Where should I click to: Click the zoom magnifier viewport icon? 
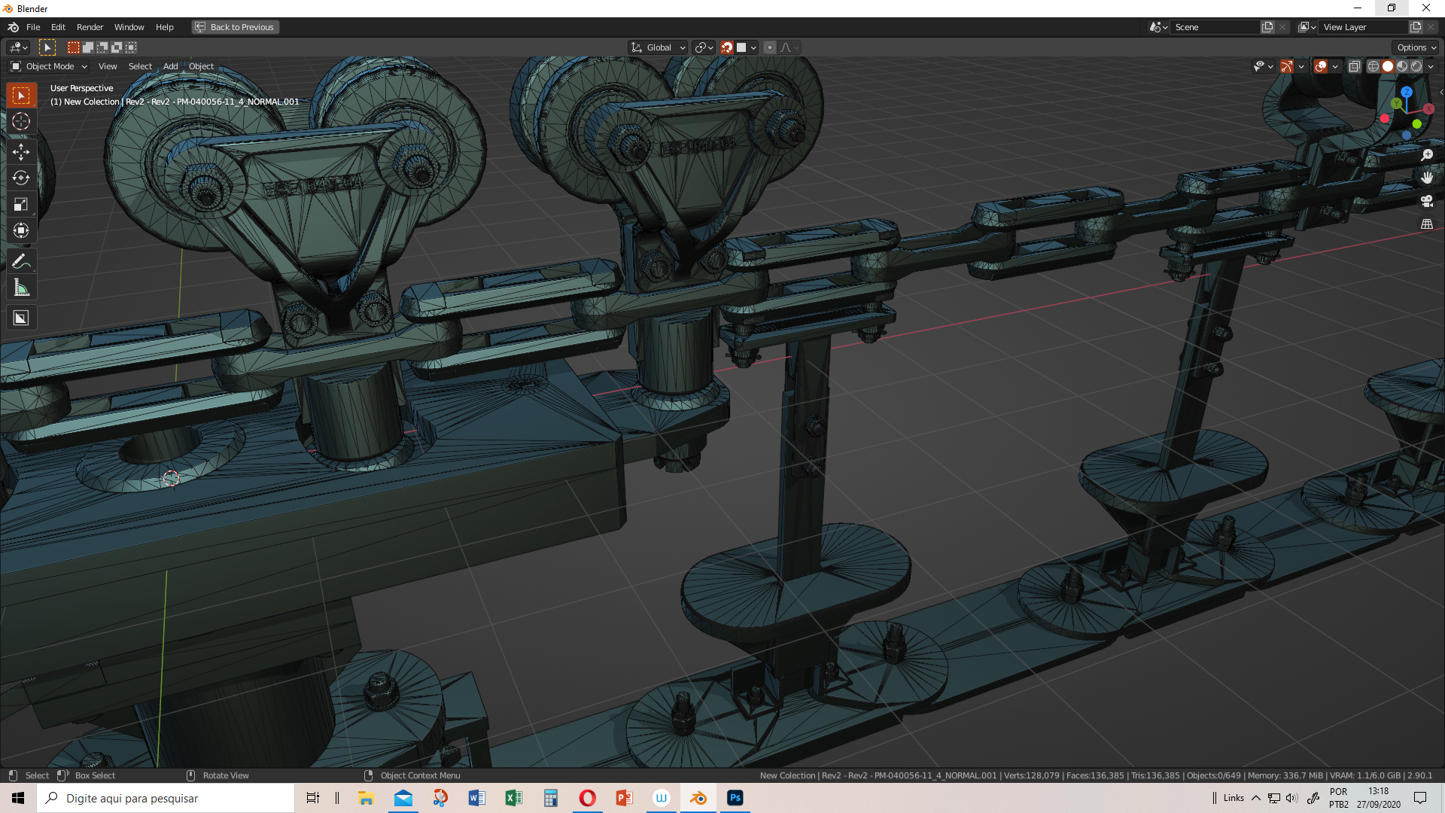tap(1426, 155)
